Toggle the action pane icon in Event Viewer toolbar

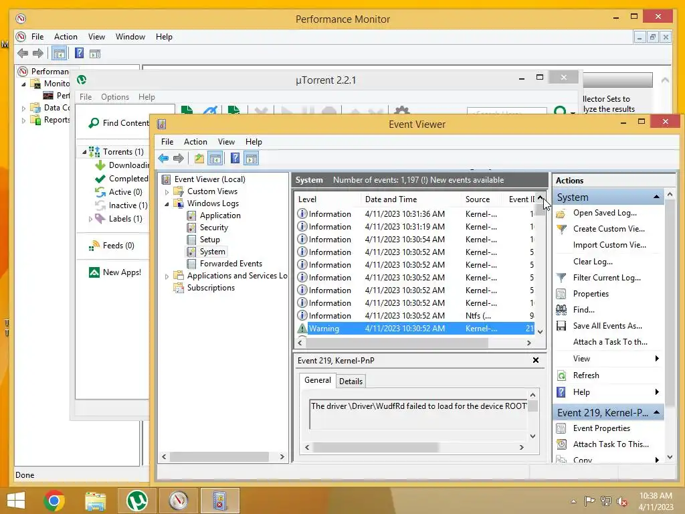(x=252, y=158)
